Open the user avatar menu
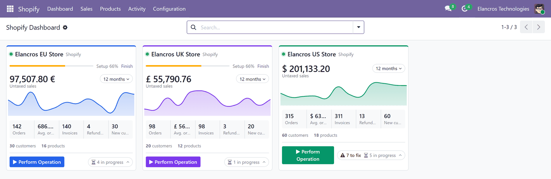The height and width of the screenshot is (179, 551). [539, 9]
